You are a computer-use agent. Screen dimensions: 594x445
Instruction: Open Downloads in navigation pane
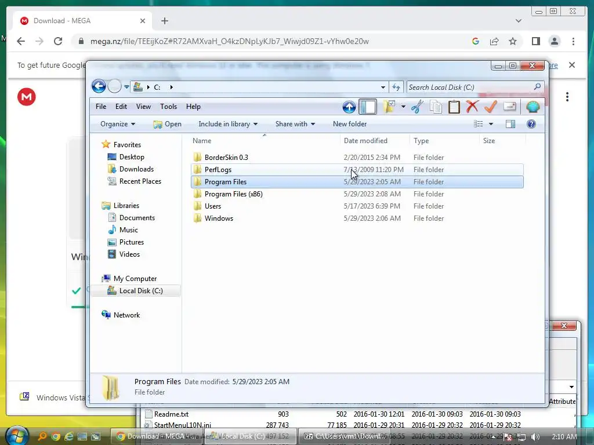click(x=131, y=169)
